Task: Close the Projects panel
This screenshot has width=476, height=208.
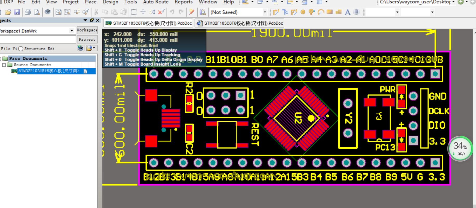Action: click(x=98, y=20)
